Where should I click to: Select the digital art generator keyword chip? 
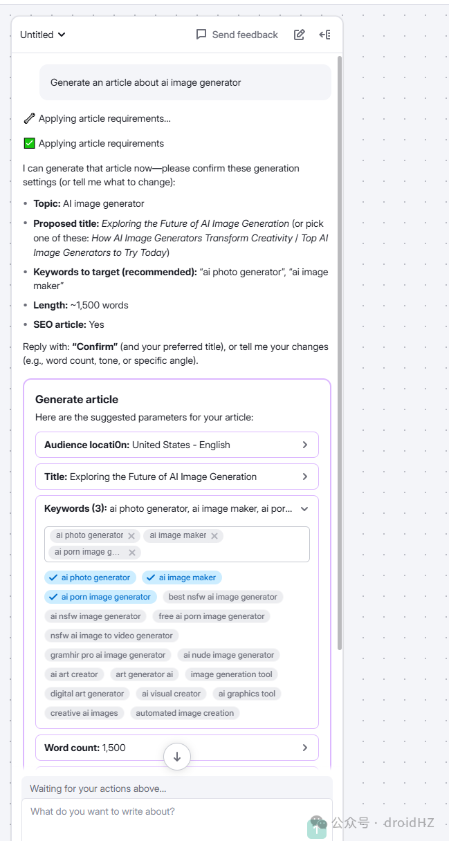click(x=87, y=694)
